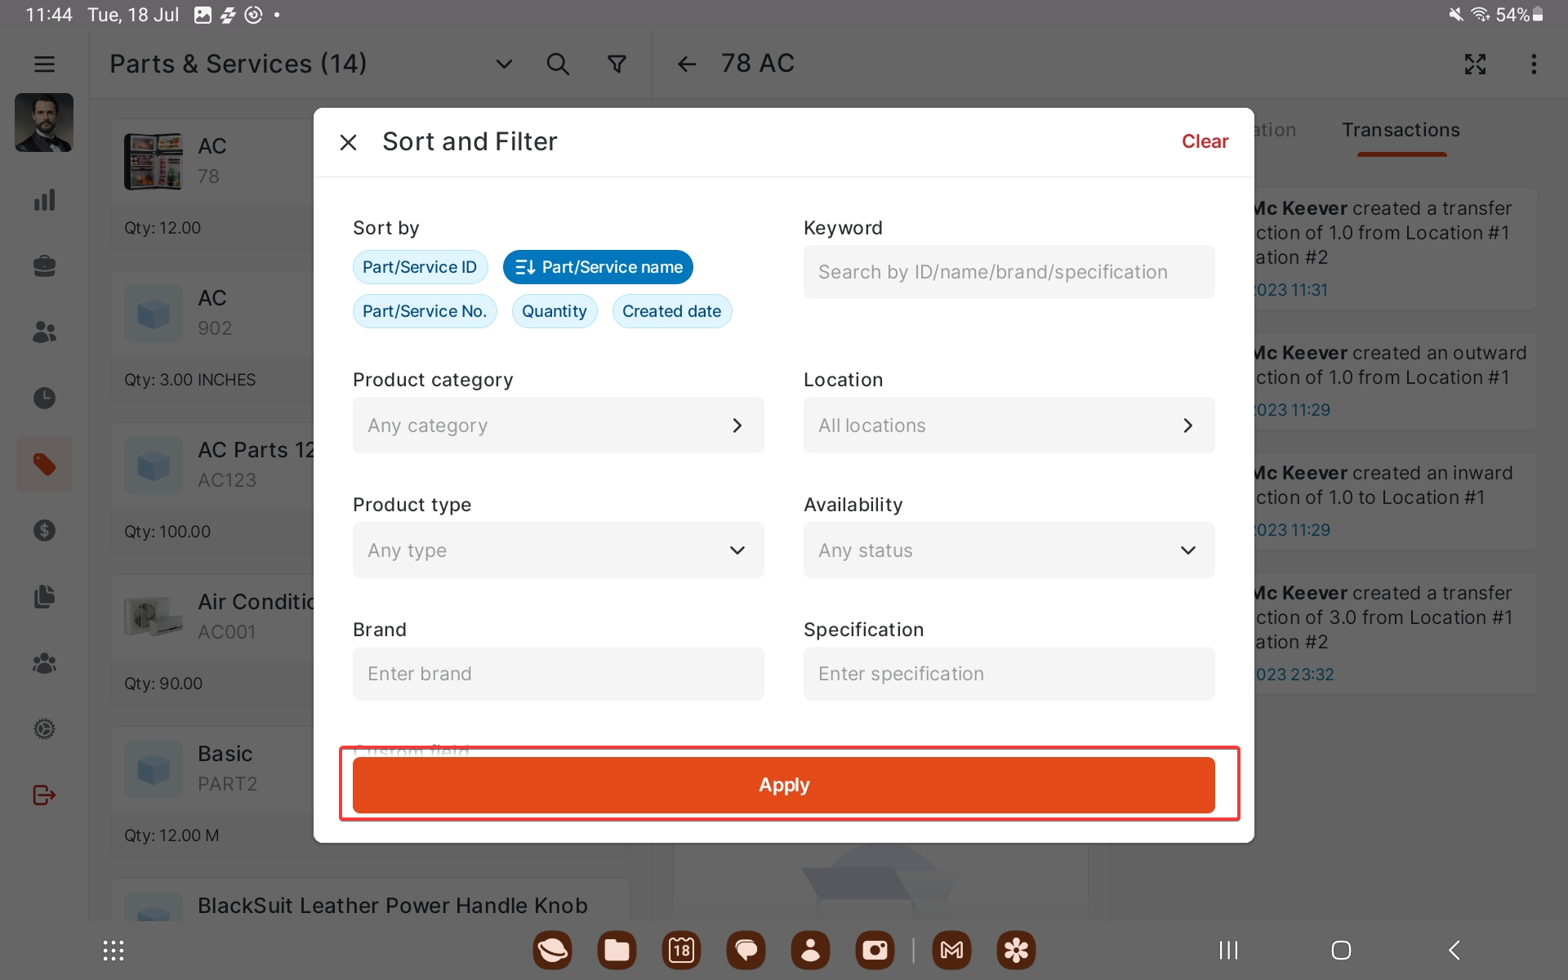Expand the Product type dropdown
Viewport: 1568px width, 980px height.
(x=558, y=550)
